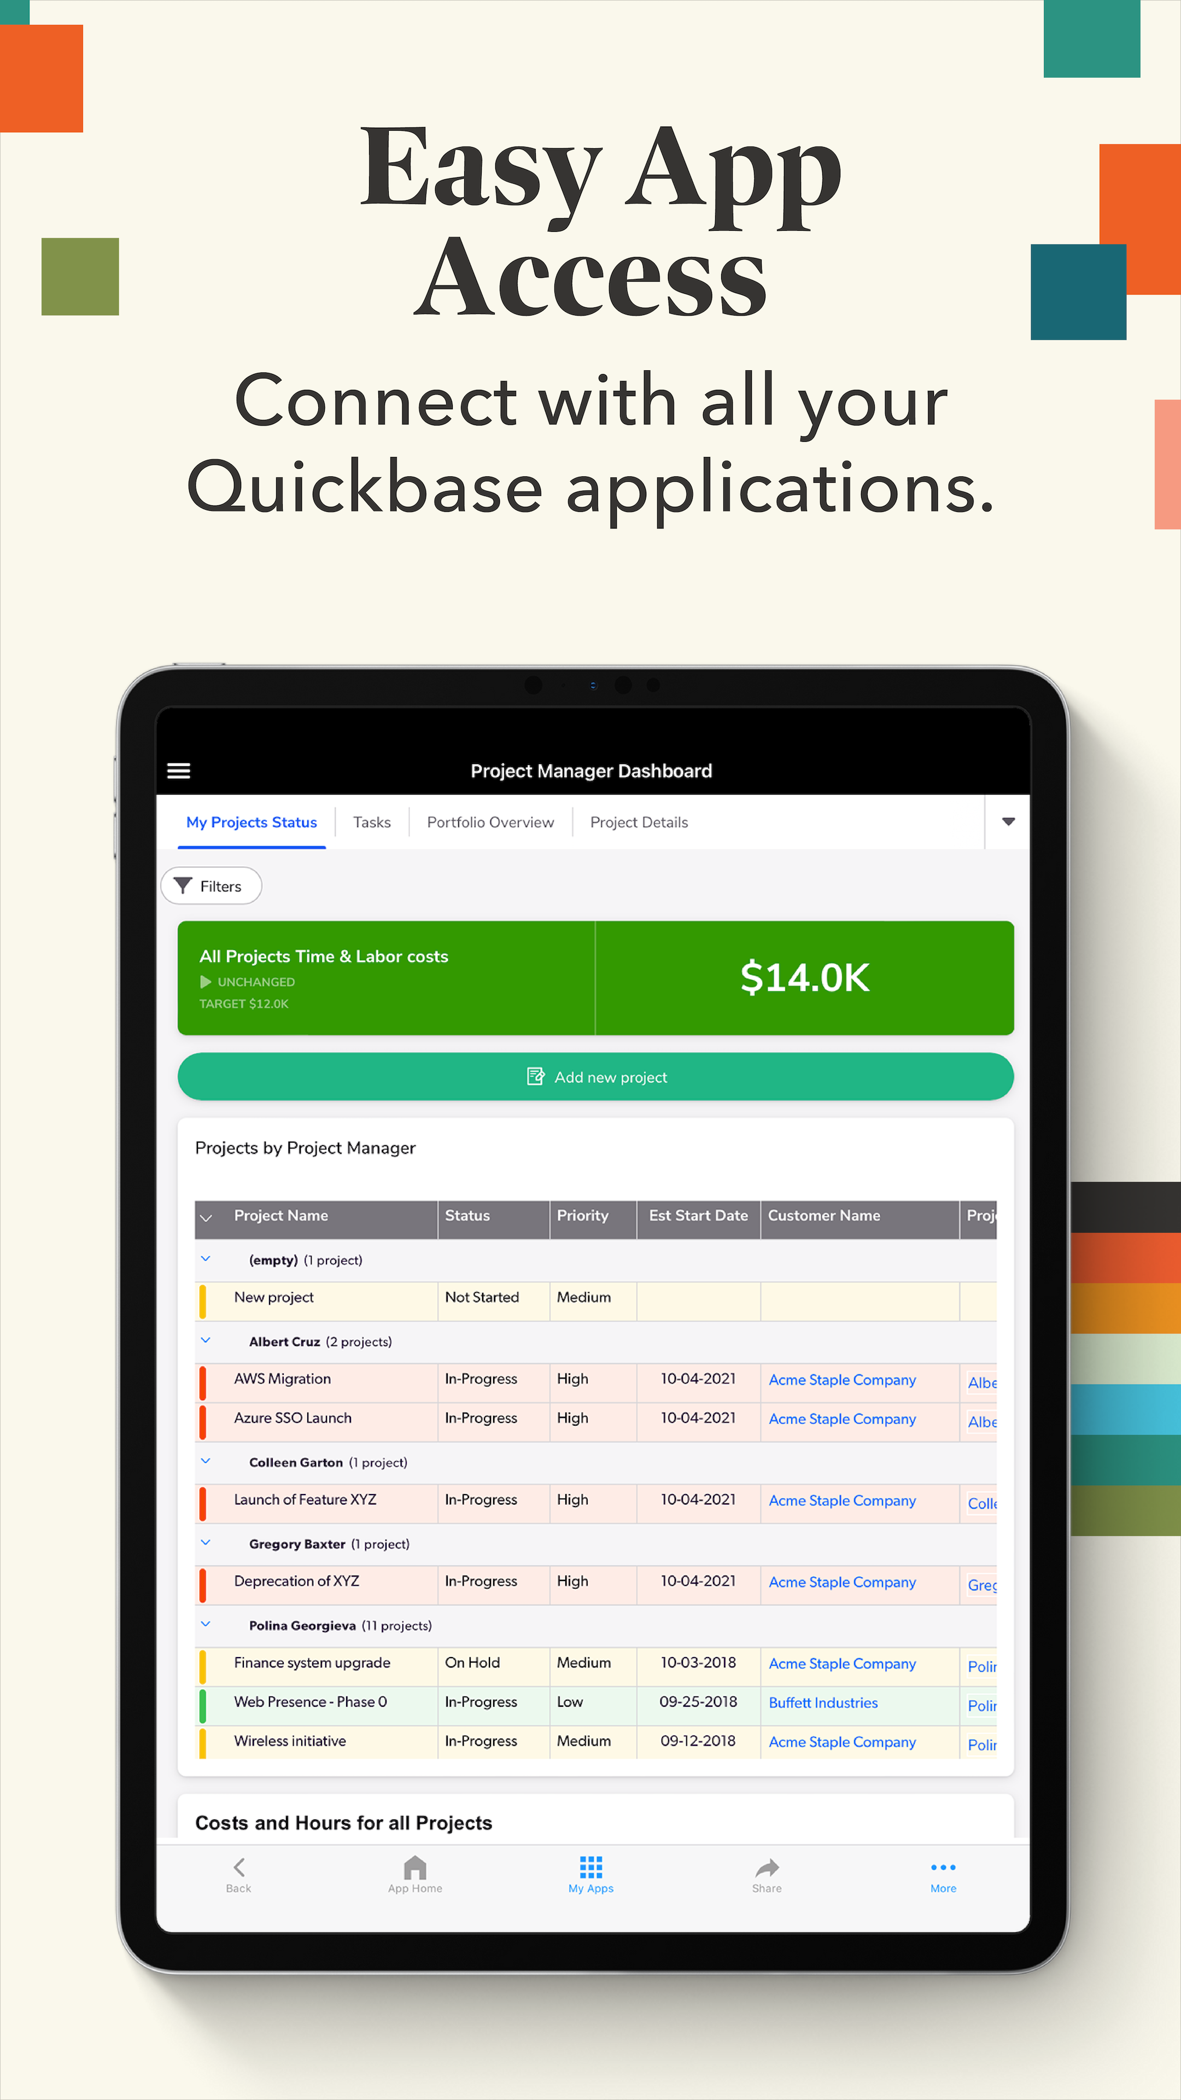Click the 09-25-2018 start date
Viewport: 1181px width, 2100px height.
click(698, 1701)
